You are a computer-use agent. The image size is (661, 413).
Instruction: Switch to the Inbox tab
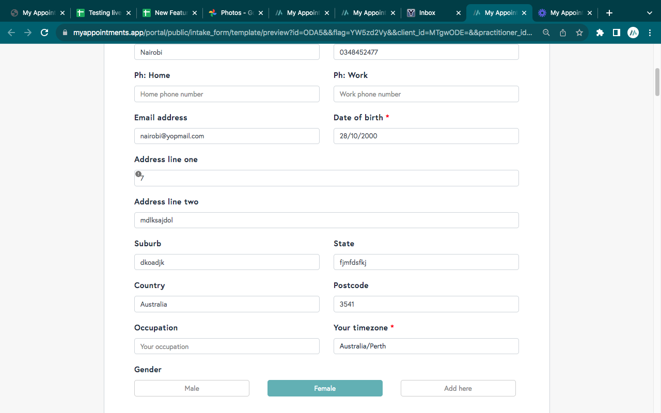(x=427, y=13)
